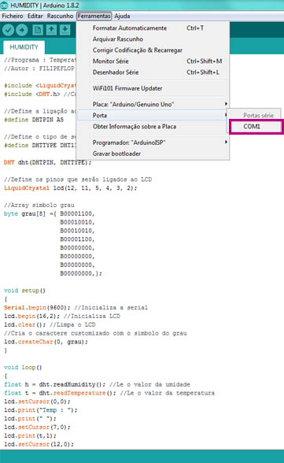Click the "DHT dht(DHTPIN, DHTTYPE);" line
This screenshot has width=284, height=463.
point(48,162)
